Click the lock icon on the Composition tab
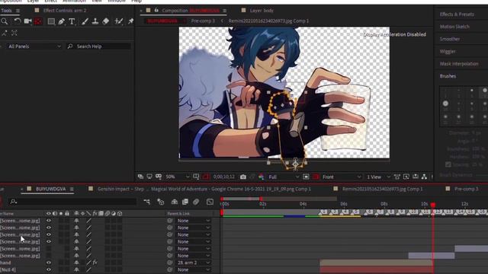Viewport: 488px width, 274px height. pyautogui.click(x=156, y=10)
